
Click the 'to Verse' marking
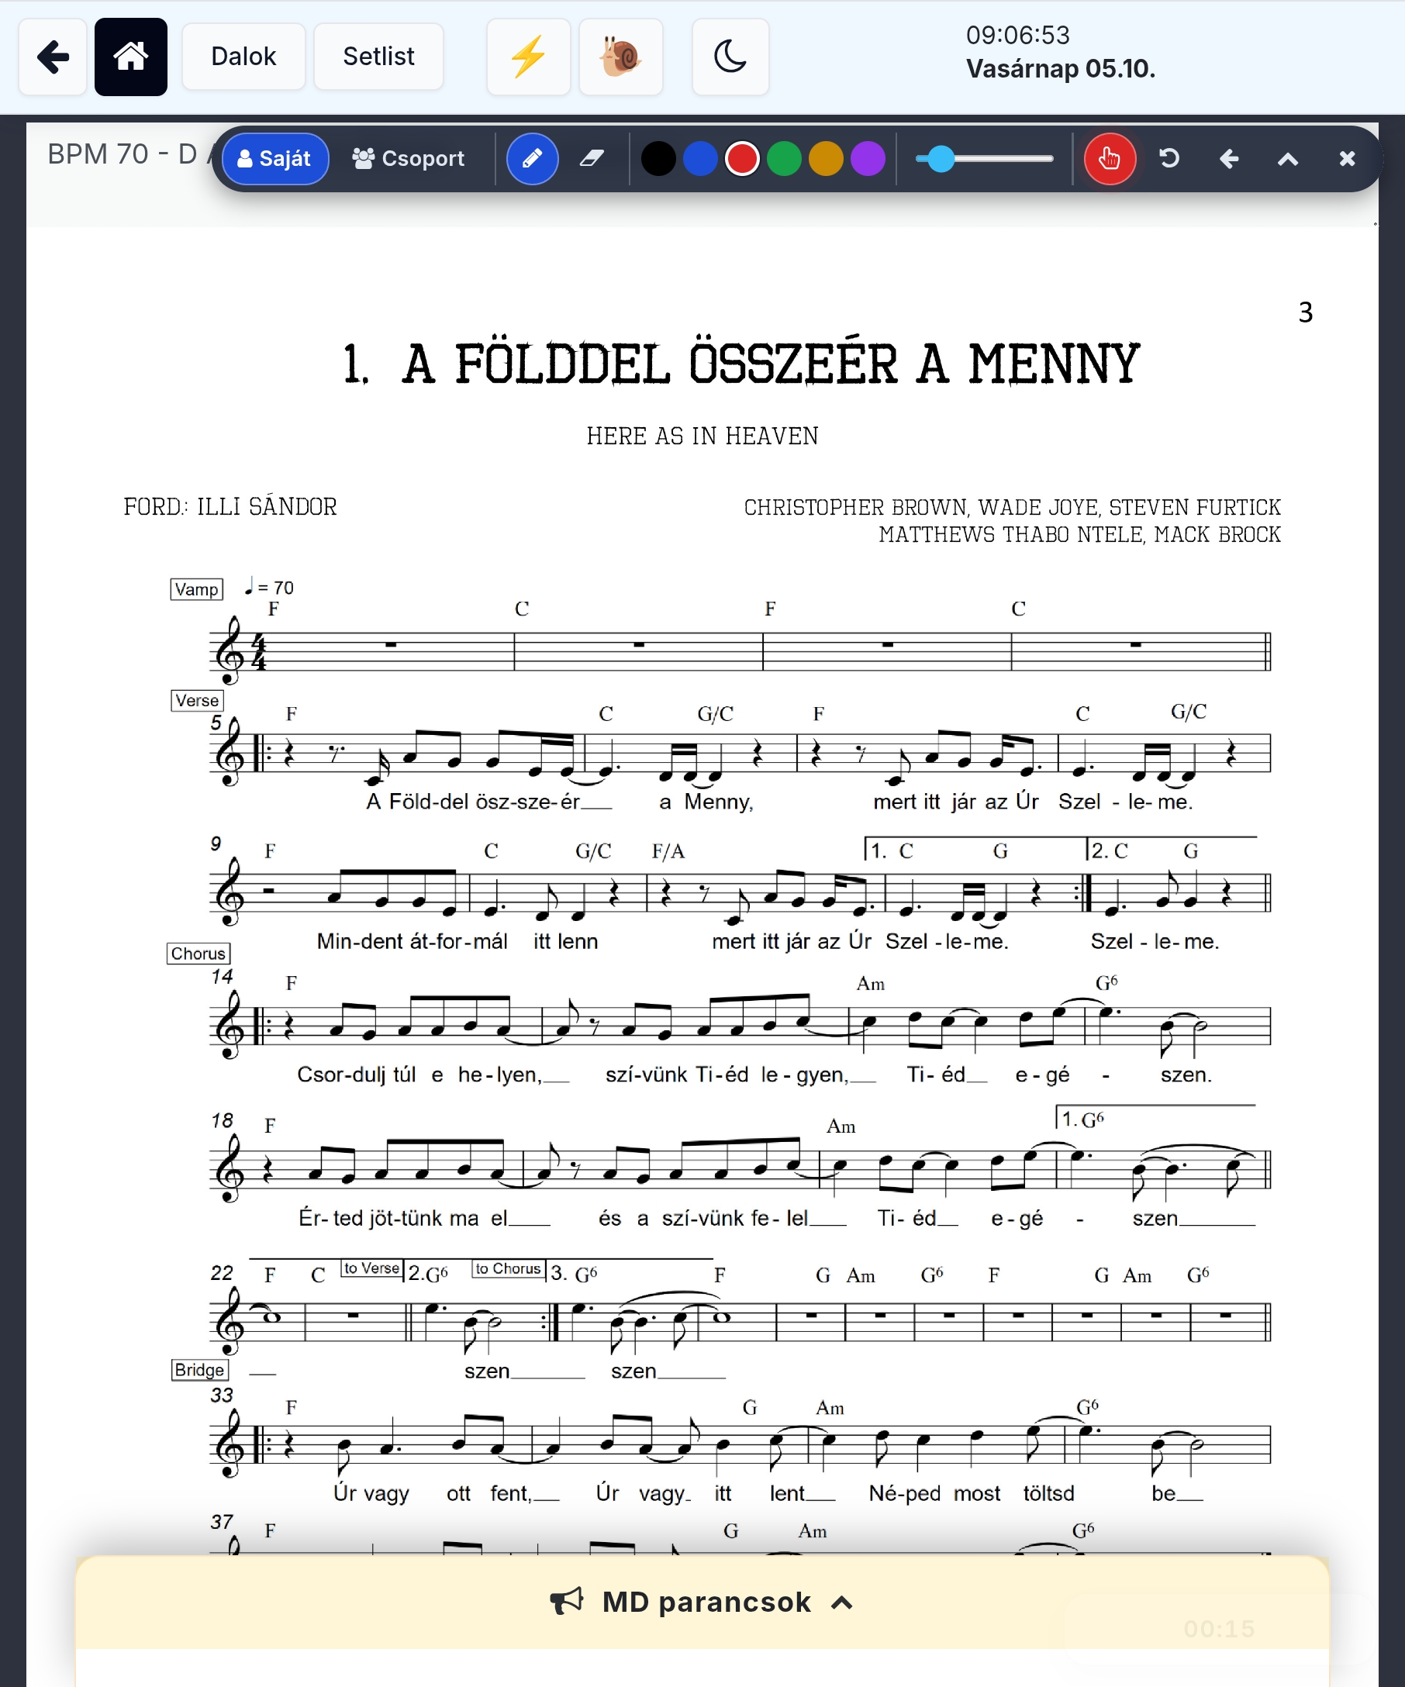(x=372, y=1268)
